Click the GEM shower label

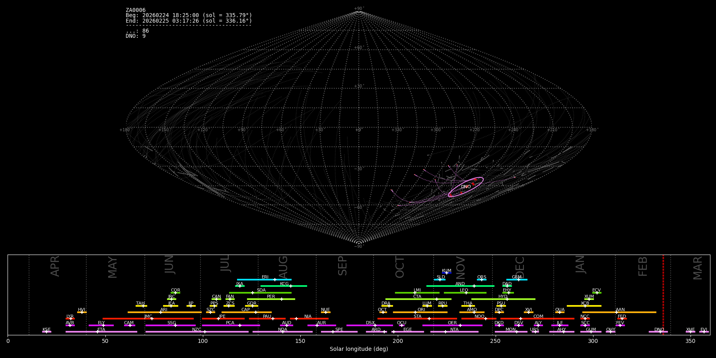click(517, 277)
